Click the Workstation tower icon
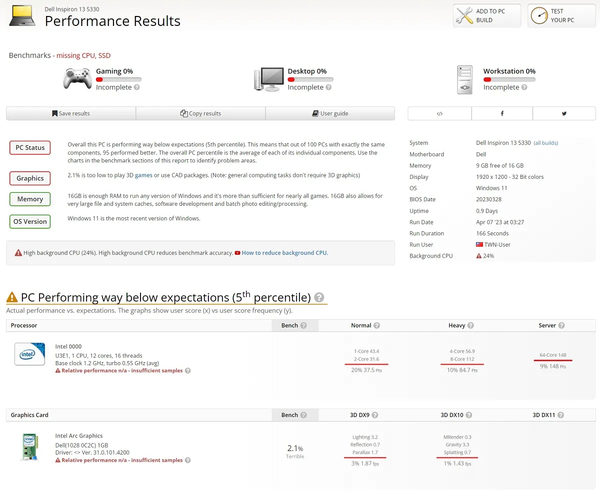 click(465, 80)
